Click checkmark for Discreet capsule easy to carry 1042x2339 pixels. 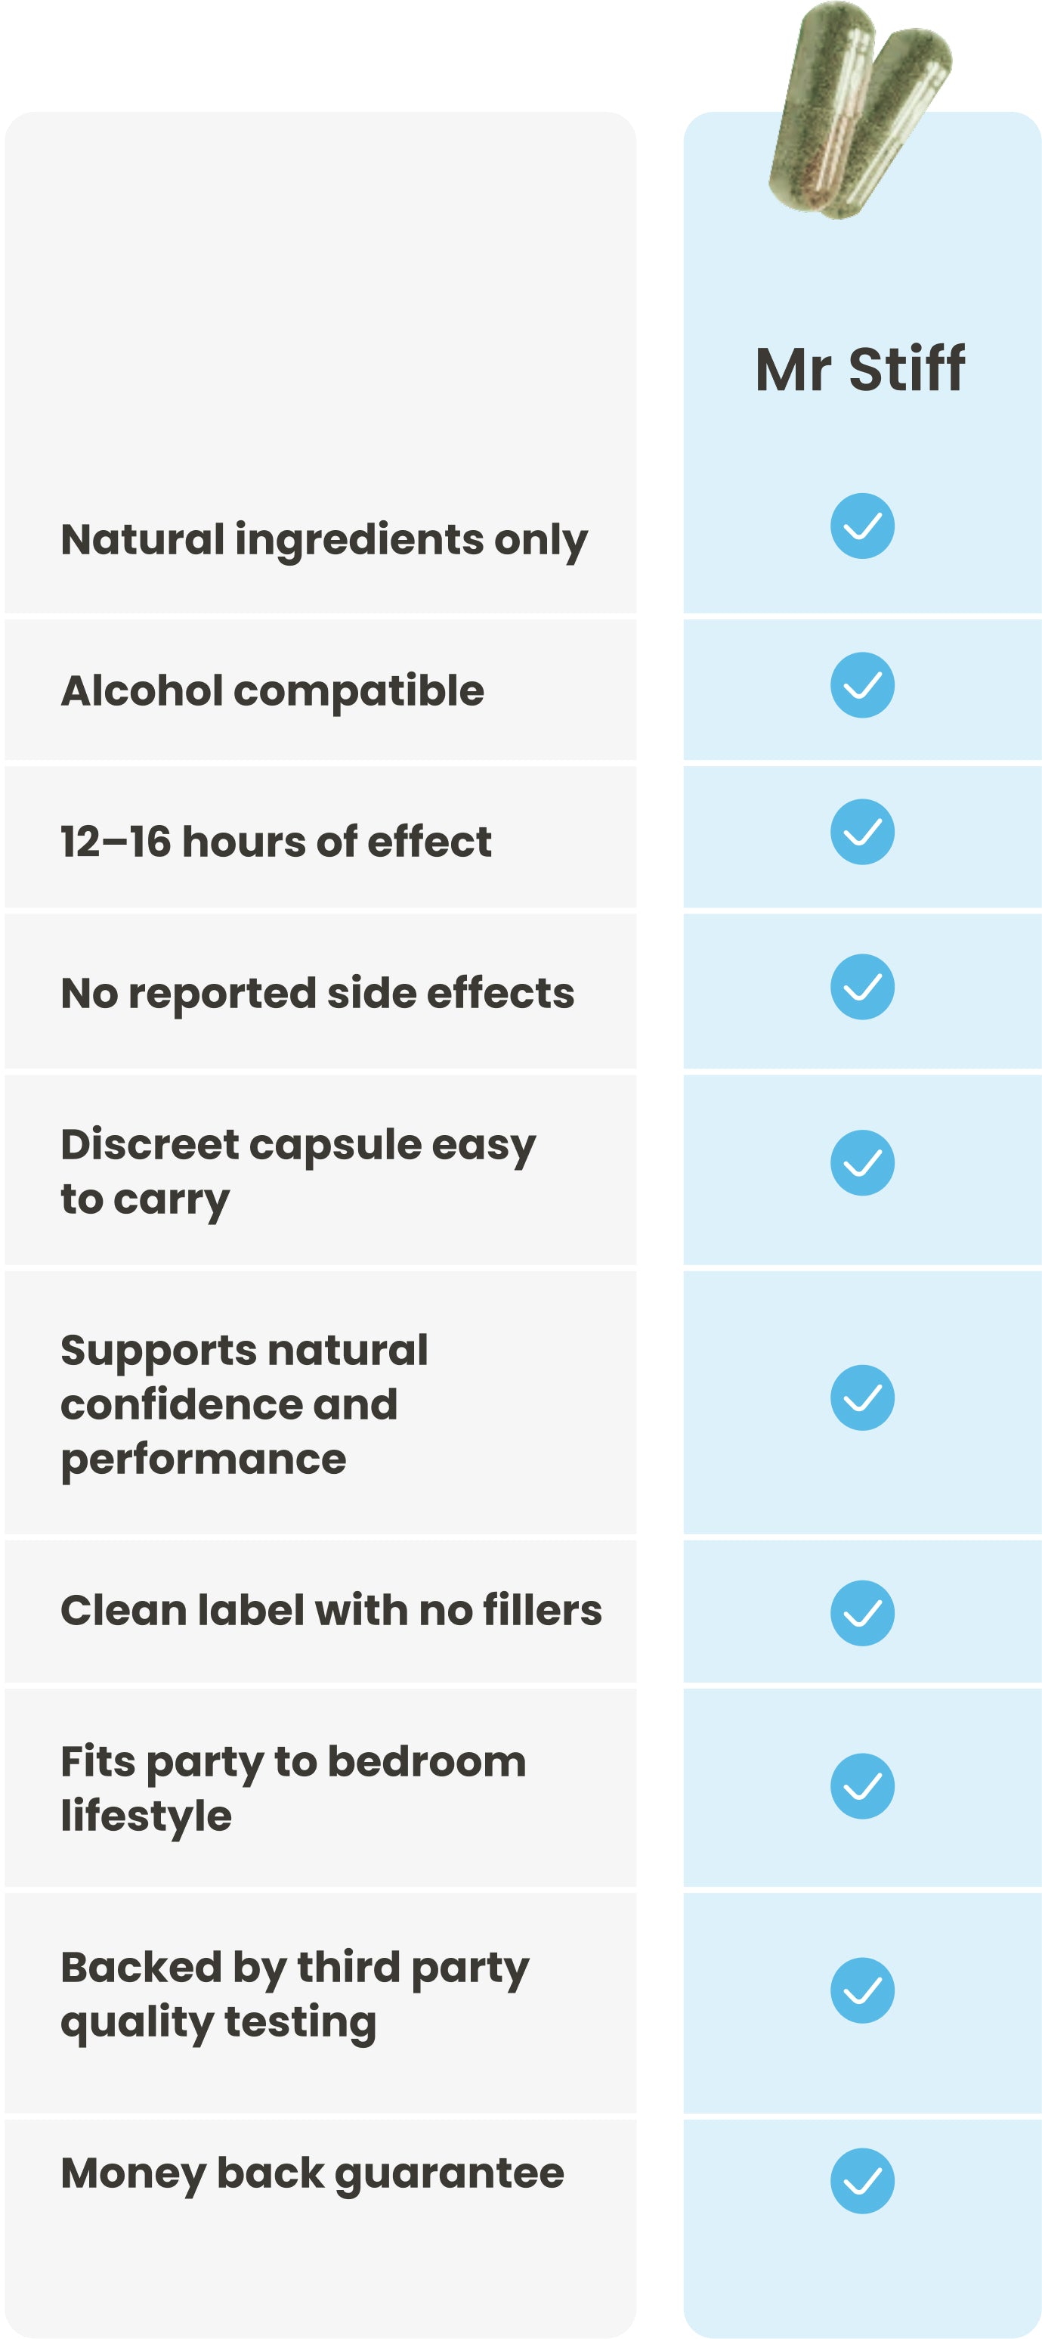tap(862, 1162)
